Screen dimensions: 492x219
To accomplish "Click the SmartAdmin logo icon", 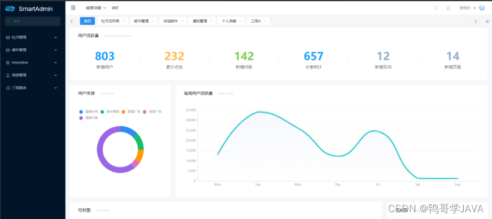I will pos(10,9).
